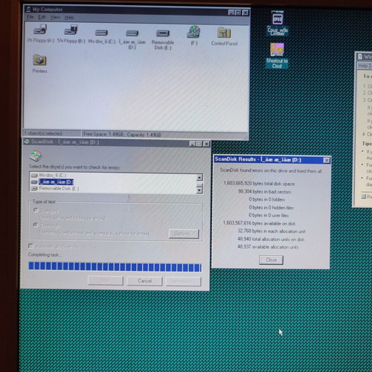This screenshot has width=372, height=372.
Task: Maximize the My Computer window
Action: (x=238, y=13)
